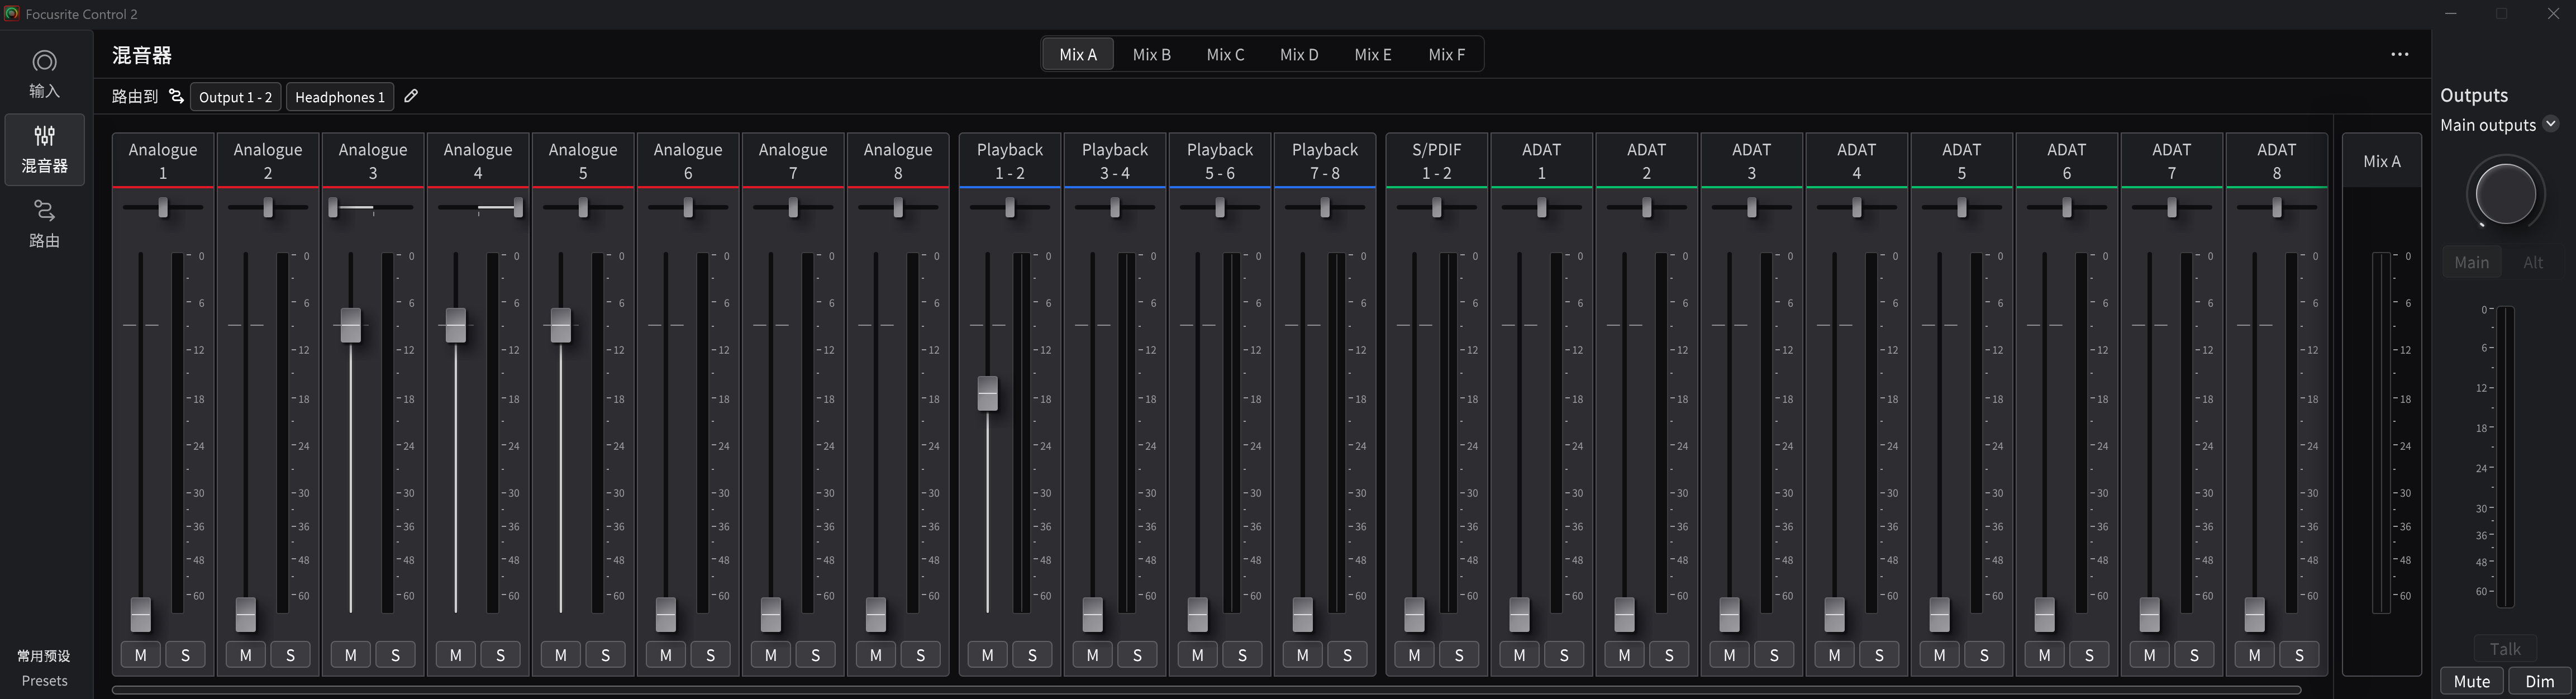Mute the ADAT 4 channel
Viewport: 2576px width, 699px height.
tap(1834, 655)
